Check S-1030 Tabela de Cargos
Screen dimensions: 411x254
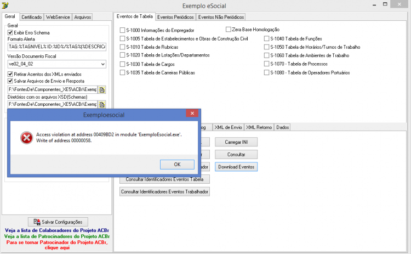point(122,64)
